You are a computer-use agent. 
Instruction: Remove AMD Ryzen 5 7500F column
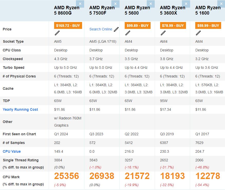coord(115,4)
